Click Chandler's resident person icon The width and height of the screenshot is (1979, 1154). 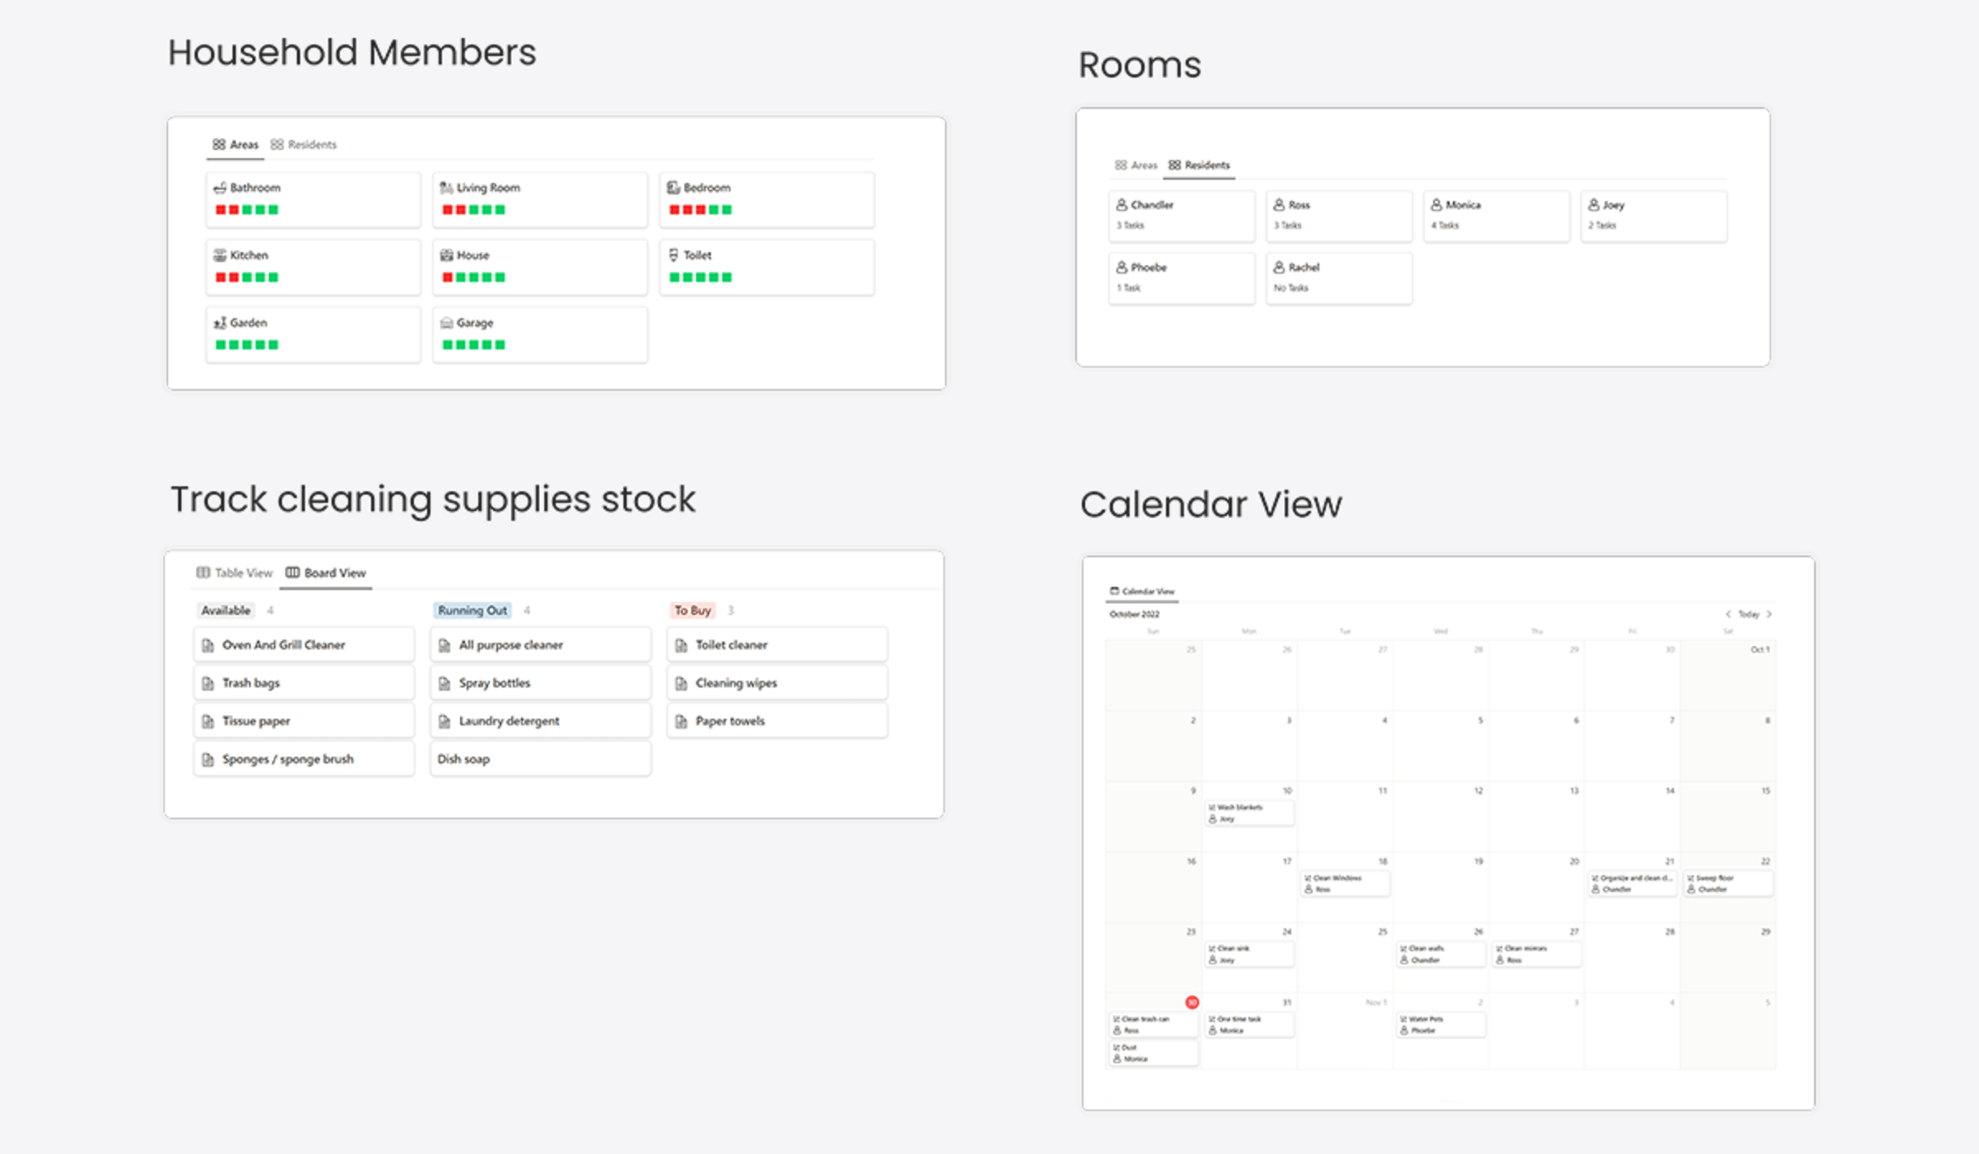tap(1121, 204)
